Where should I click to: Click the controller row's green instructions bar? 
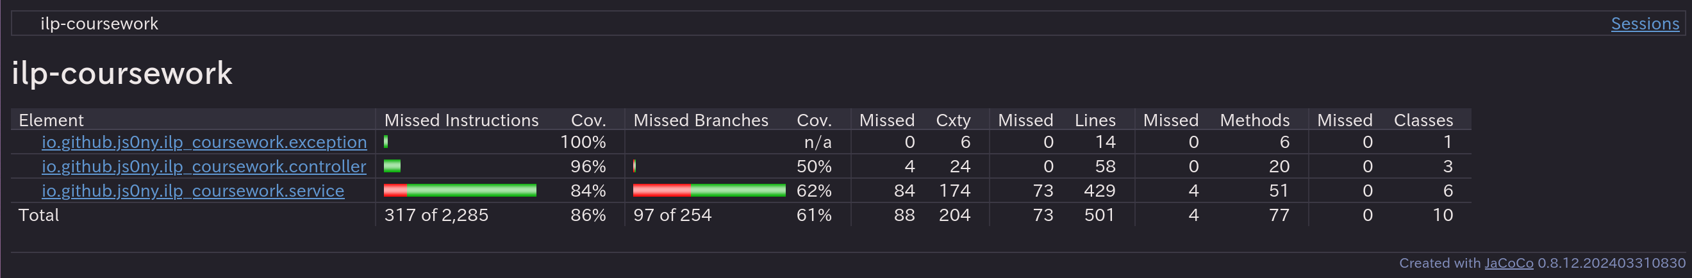tap(392, 167)
